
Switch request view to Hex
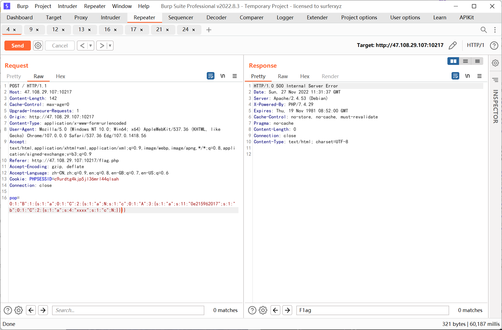point(60,76)
